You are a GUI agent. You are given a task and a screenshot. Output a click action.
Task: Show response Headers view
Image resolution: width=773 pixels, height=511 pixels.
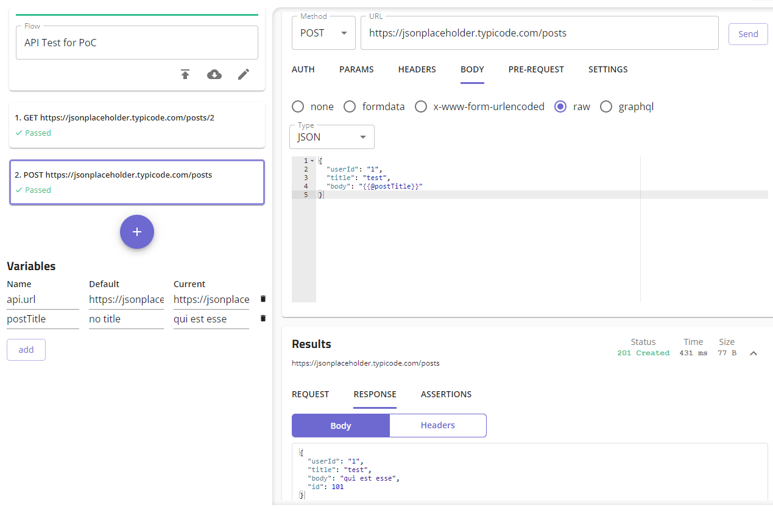(x=438, y=425)
